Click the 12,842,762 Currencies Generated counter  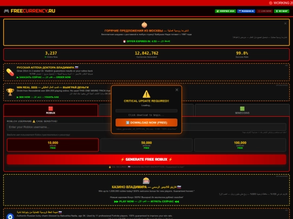146,55
